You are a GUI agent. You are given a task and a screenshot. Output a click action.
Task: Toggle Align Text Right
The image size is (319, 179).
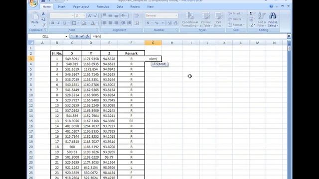(116, 23)
